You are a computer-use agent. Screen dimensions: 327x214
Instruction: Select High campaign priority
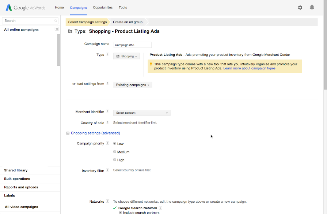(114, 160)
